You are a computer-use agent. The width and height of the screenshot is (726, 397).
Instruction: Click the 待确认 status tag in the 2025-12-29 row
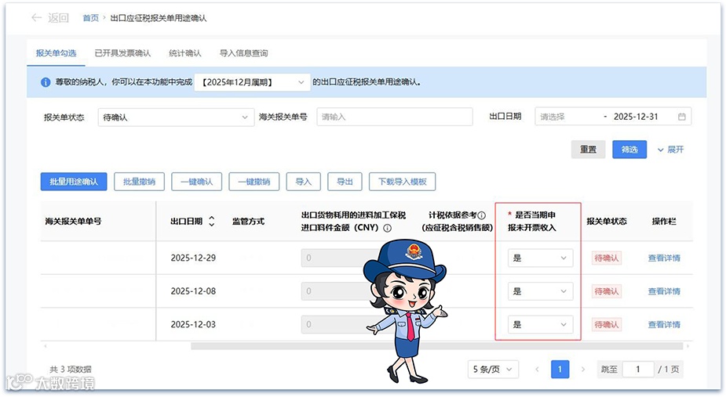(606, 258)
